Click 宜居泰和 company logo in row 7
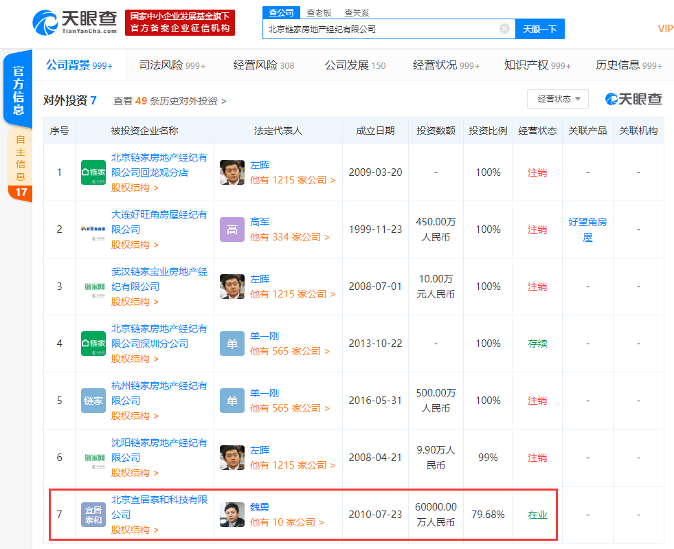The height and width of the screenshot is (549, 674). coord(93,515)
